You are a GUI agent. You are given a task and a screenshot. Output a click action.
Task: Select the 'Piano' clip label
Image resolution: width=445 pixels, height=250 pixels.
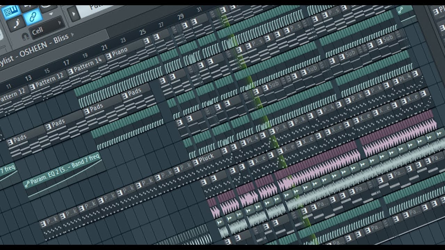pos(119,51)
